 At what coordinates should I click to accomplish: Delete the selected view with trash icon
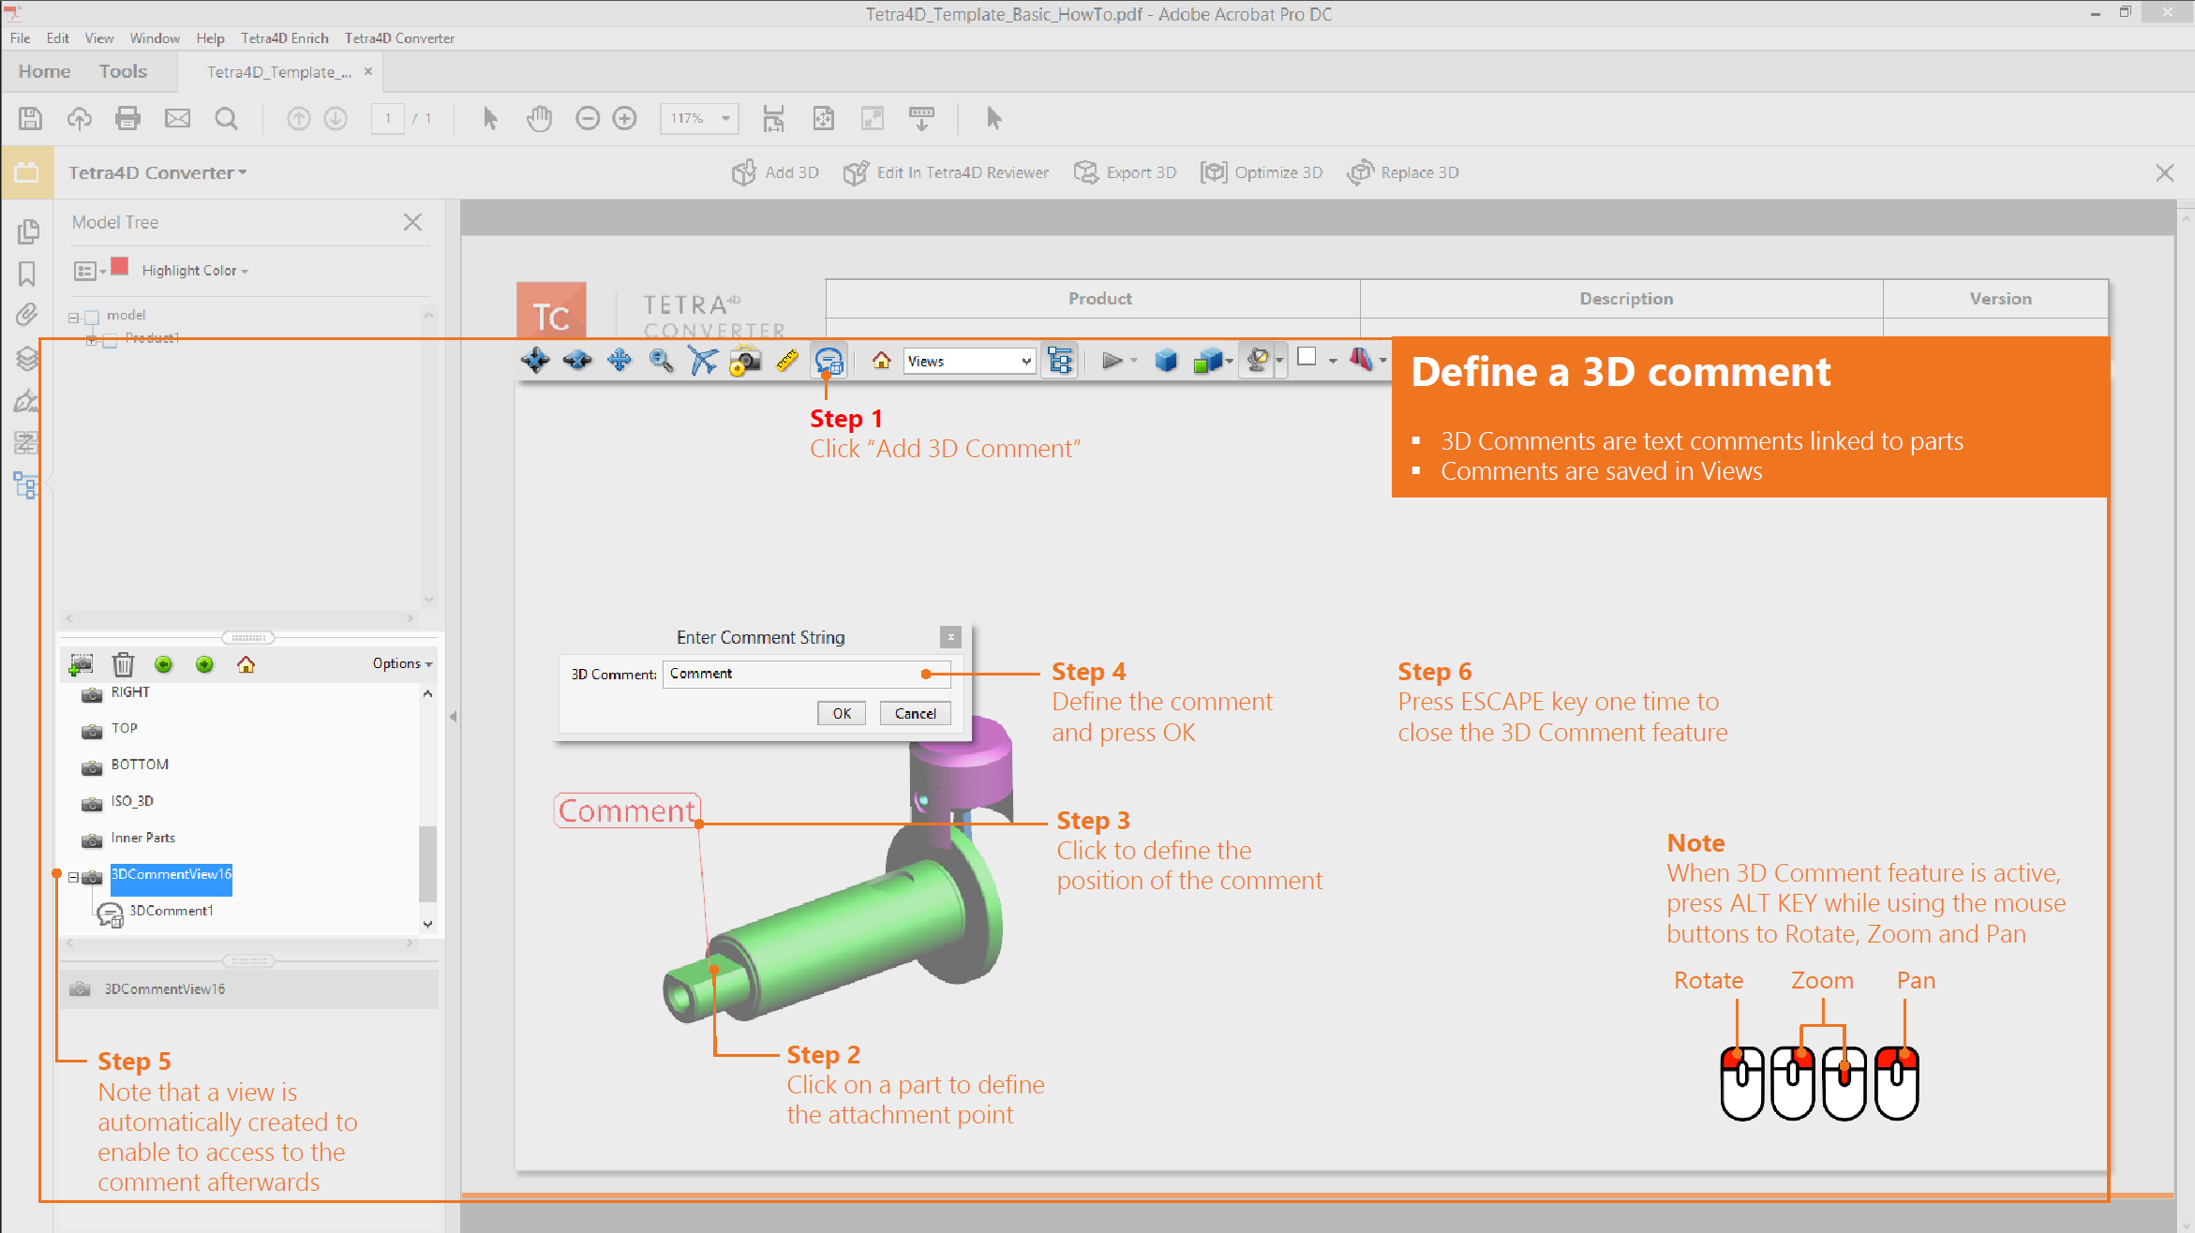pos(123,664)
